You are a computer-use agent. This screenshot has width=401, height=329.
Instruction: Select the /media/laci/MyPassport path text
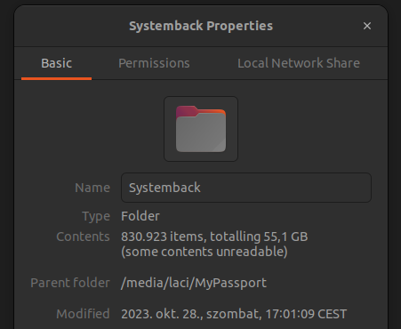coord(194,283)
